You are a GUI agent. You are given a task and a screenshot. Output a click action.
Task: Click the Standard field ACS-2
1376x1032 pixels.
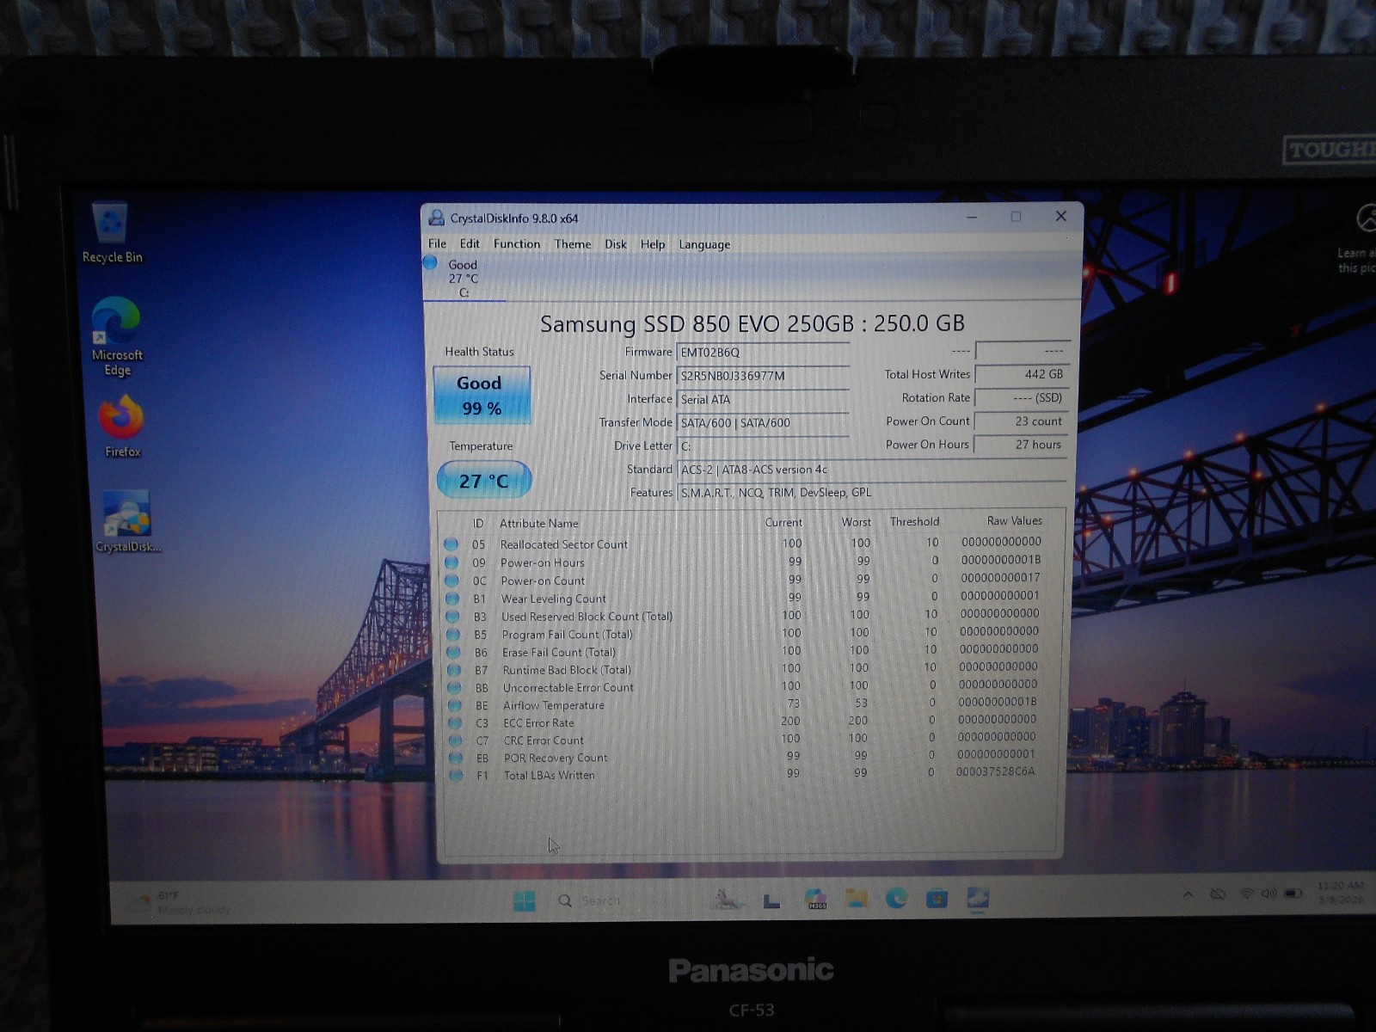tap(872, 470)
